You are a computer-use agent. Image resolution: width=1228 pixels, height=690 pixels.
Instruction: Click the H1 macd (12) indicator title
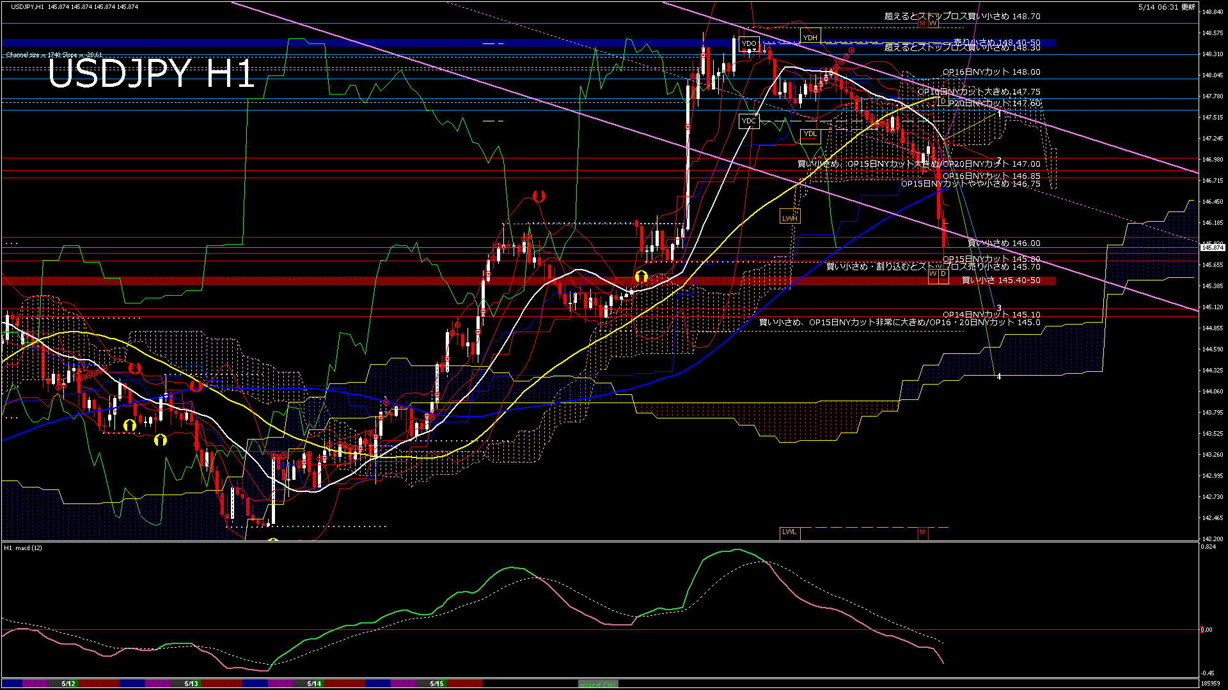(x=23, y=548)
